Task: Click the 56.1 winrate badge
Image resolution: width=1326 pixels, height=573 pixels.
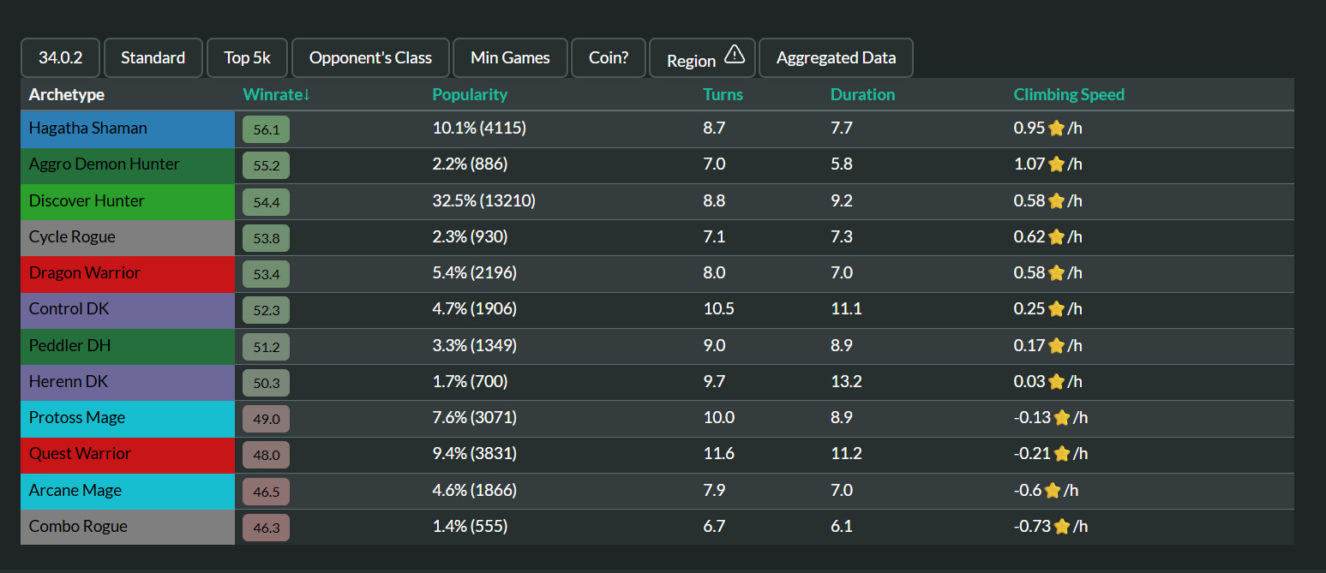Action: 266,129
